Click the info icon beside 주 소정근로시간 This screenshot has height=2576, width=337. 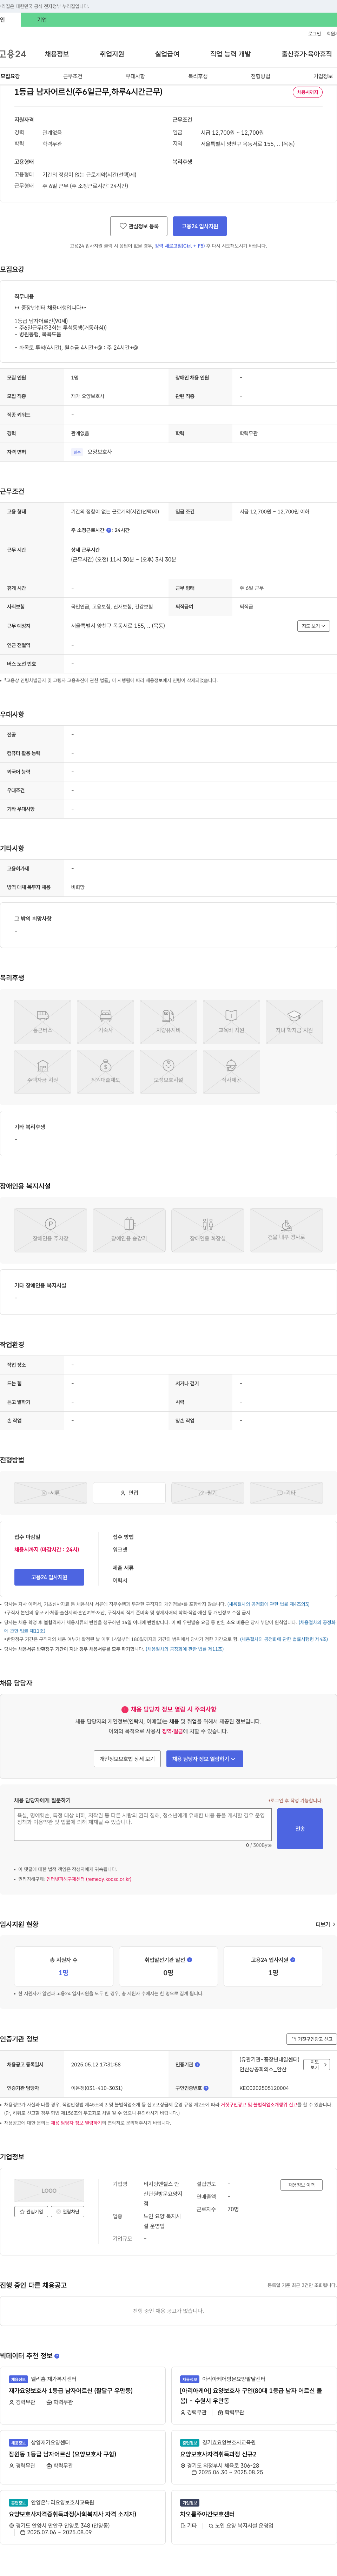point(109,531)
